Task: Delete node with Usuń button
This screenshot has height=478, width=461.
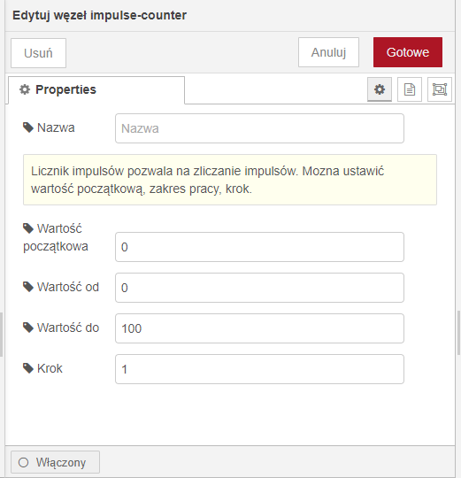Action: point(38,53)
